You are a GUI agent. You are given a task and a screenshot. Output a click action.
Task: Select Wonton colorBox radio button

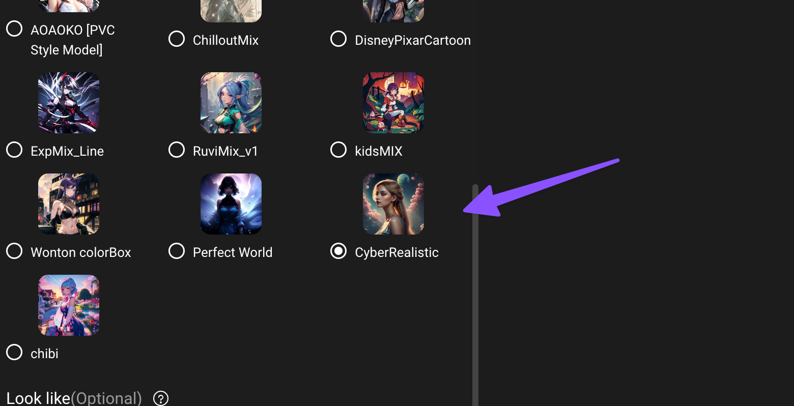click(x=14, y=251)
